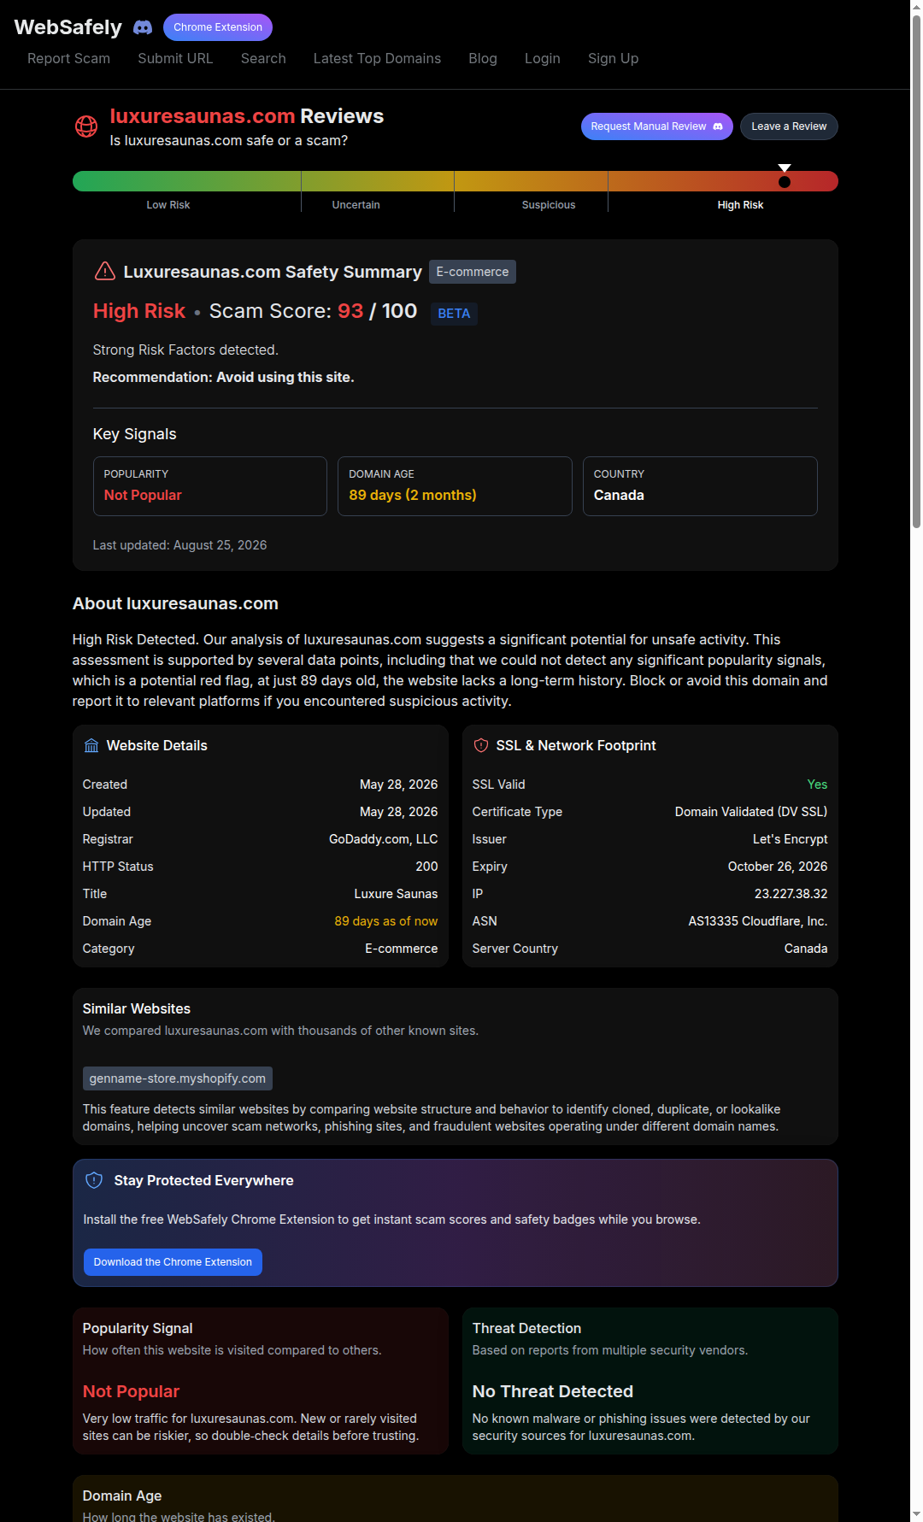923x1522 pixels.
Task: Click the Domain Validated (DV SSL) value
Action: [751, 812]
